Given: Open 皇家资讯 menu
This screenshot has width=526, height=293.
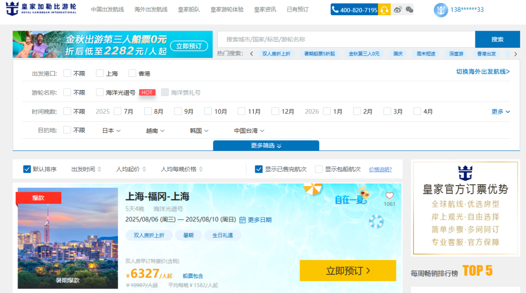Looking at the screenshot, I should point(265,9).
